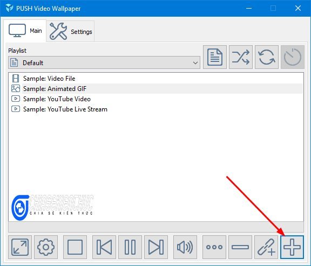Select Sample: Video File entry
This screenshot has width=311, height=266.
49,79
